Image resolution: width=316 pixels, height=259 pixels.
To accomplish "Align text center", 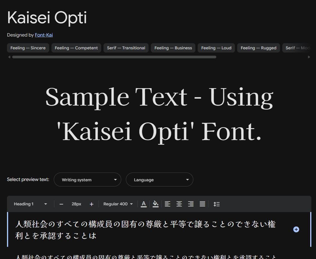I will pos(179,204).
